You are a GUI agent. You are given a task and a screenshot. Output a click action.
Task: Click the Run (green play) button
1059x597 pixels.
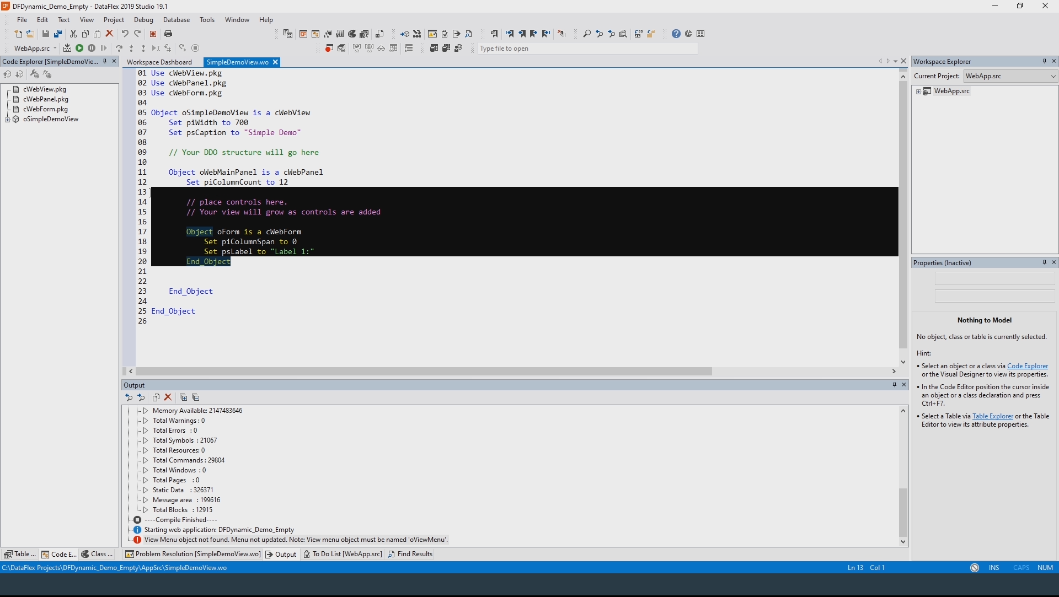pos(79,49)
